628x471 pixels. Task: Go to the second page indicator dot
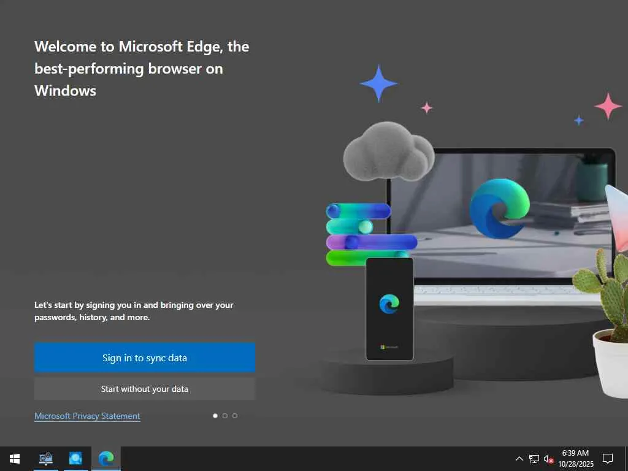pos(225,416)
